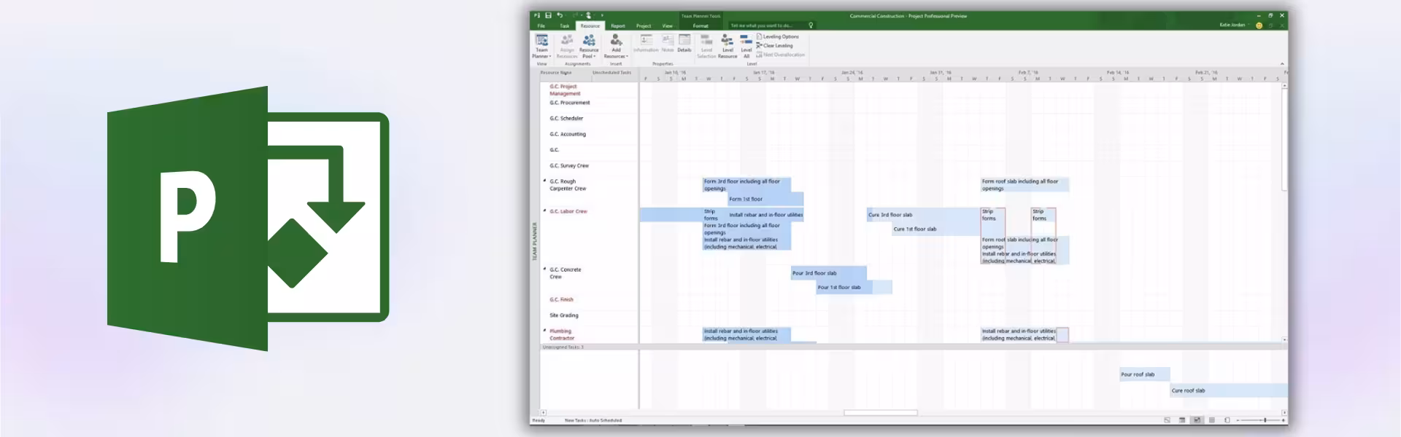Screen dimensions: 1401x437
Task: Collapse the G.C. Rough Carpenter Crew row
Action: [x=544, y=181]
